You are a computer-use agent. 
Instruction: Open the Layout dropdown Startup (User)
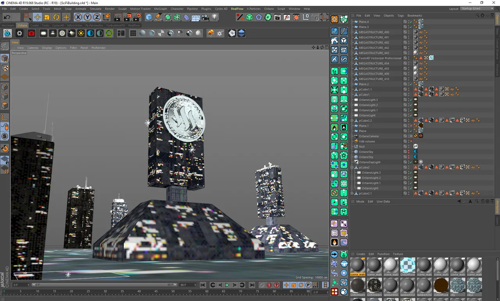tap(477, 9)
